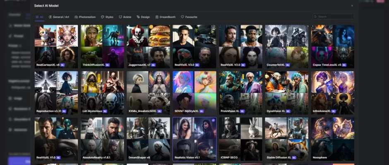Choose the Stable Diffusion XL model

286,139
